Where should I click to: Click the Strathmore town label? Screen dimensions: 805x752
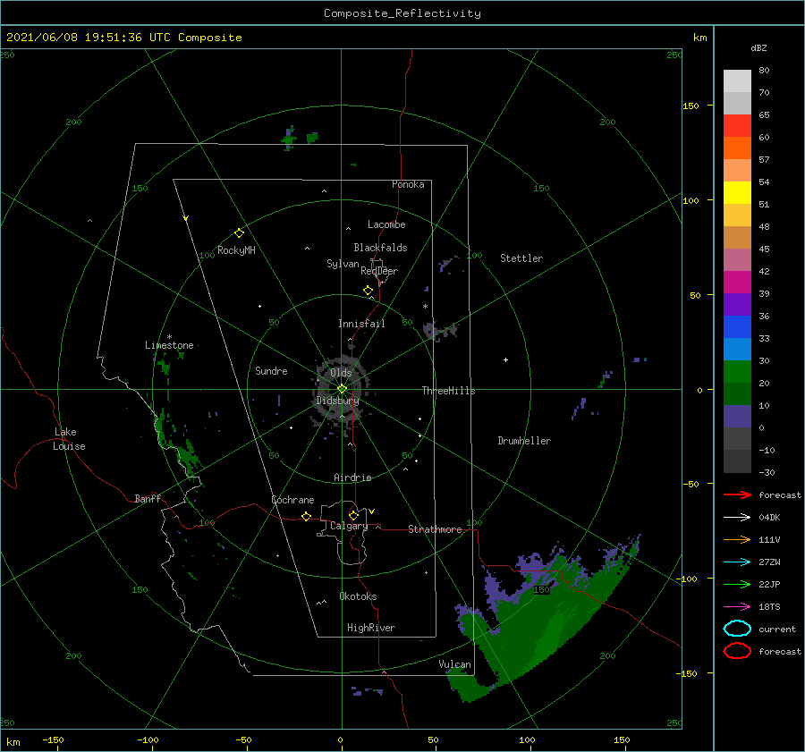pyautogui.click(x=435, y=529)
